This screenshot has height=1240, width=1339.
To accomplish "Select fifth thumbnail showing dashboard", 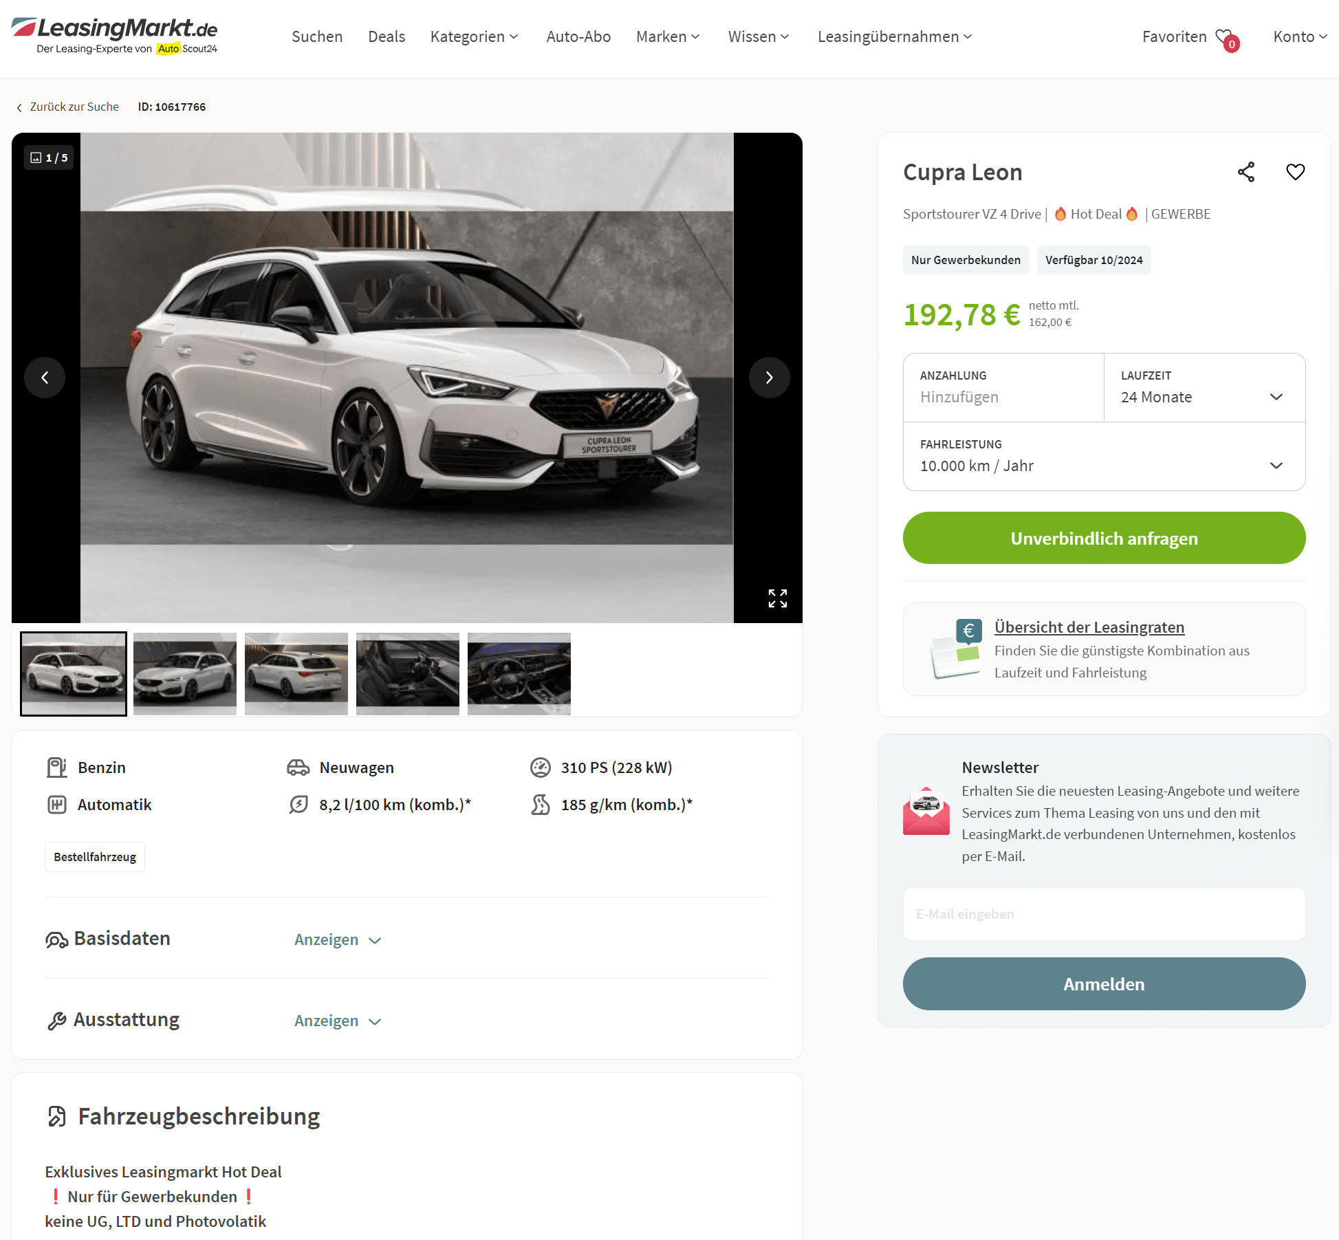I will tap(519, 674).
